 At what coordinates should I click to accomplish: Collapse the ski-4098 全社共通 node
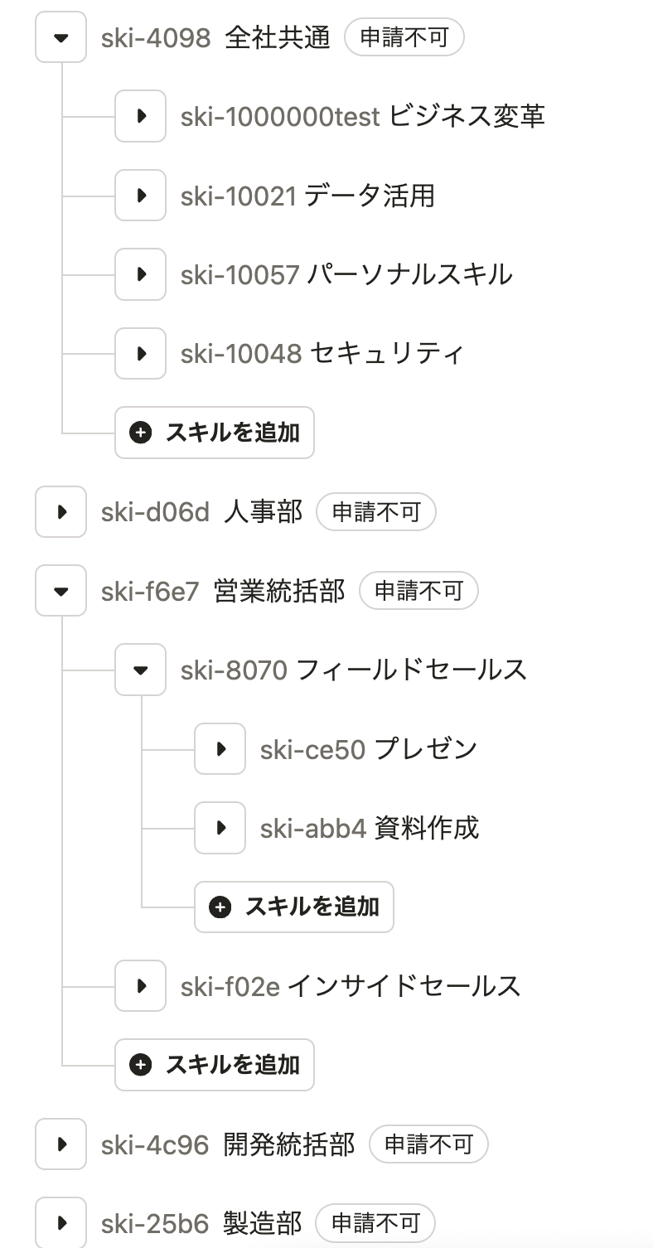tap(60, 37)
